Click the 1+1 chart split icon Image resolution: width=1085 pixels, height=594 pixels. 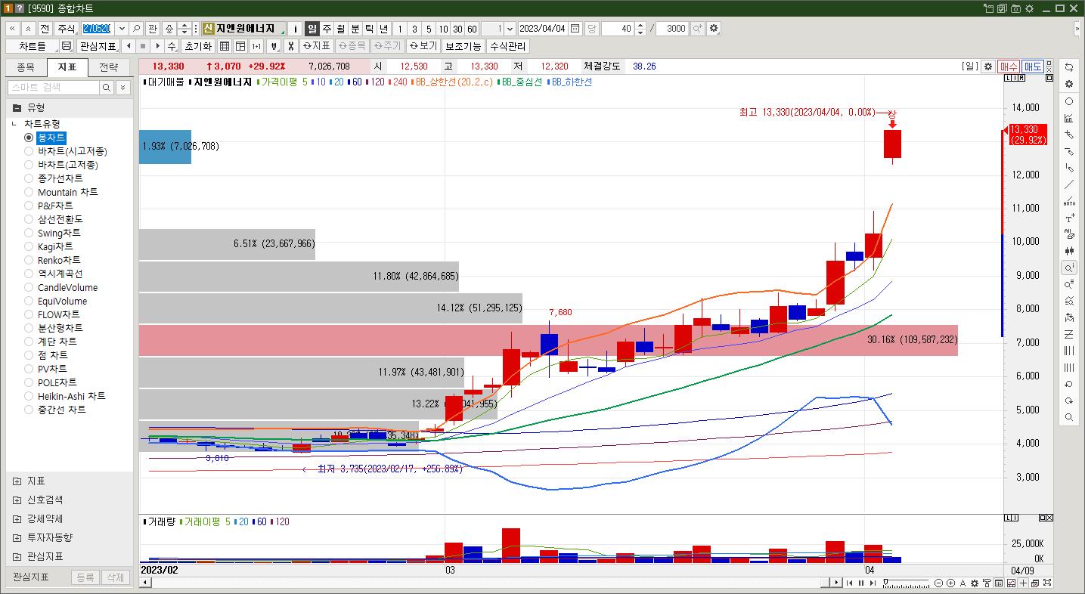(256, 46)
